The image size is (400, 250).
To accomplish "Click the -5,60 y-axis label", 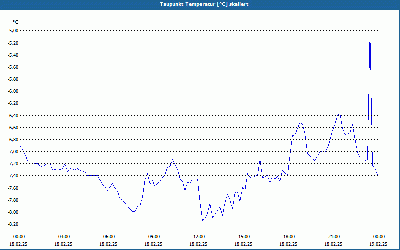I will pos(13,67).
